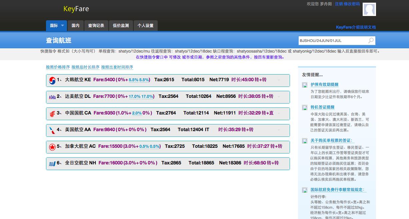Click the magnifier search icon
Viewport: 409px width, 219px height.
(x=371, y=41)
